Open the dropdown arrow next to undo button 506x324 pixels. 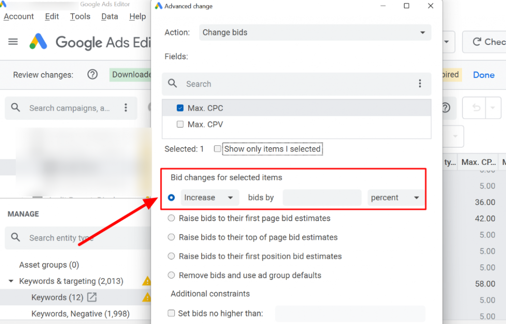pos(493,108)
